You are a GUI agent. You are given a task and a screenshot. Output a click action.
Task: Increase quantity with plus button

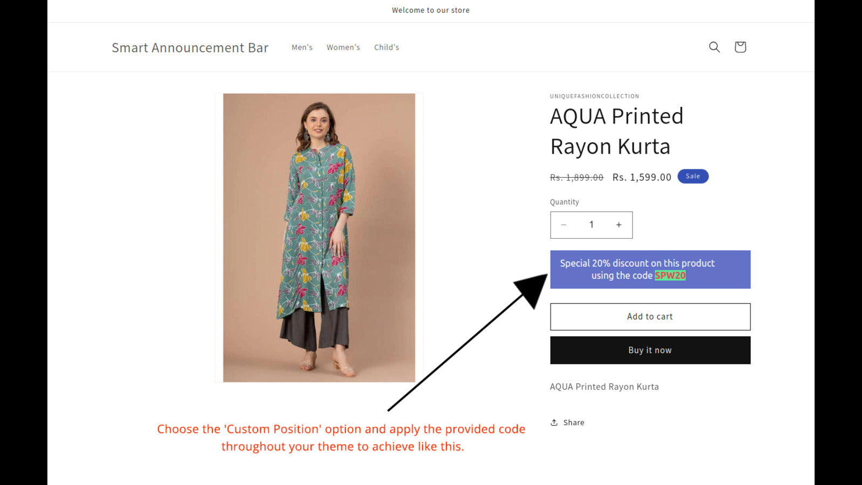pos(618,225)
